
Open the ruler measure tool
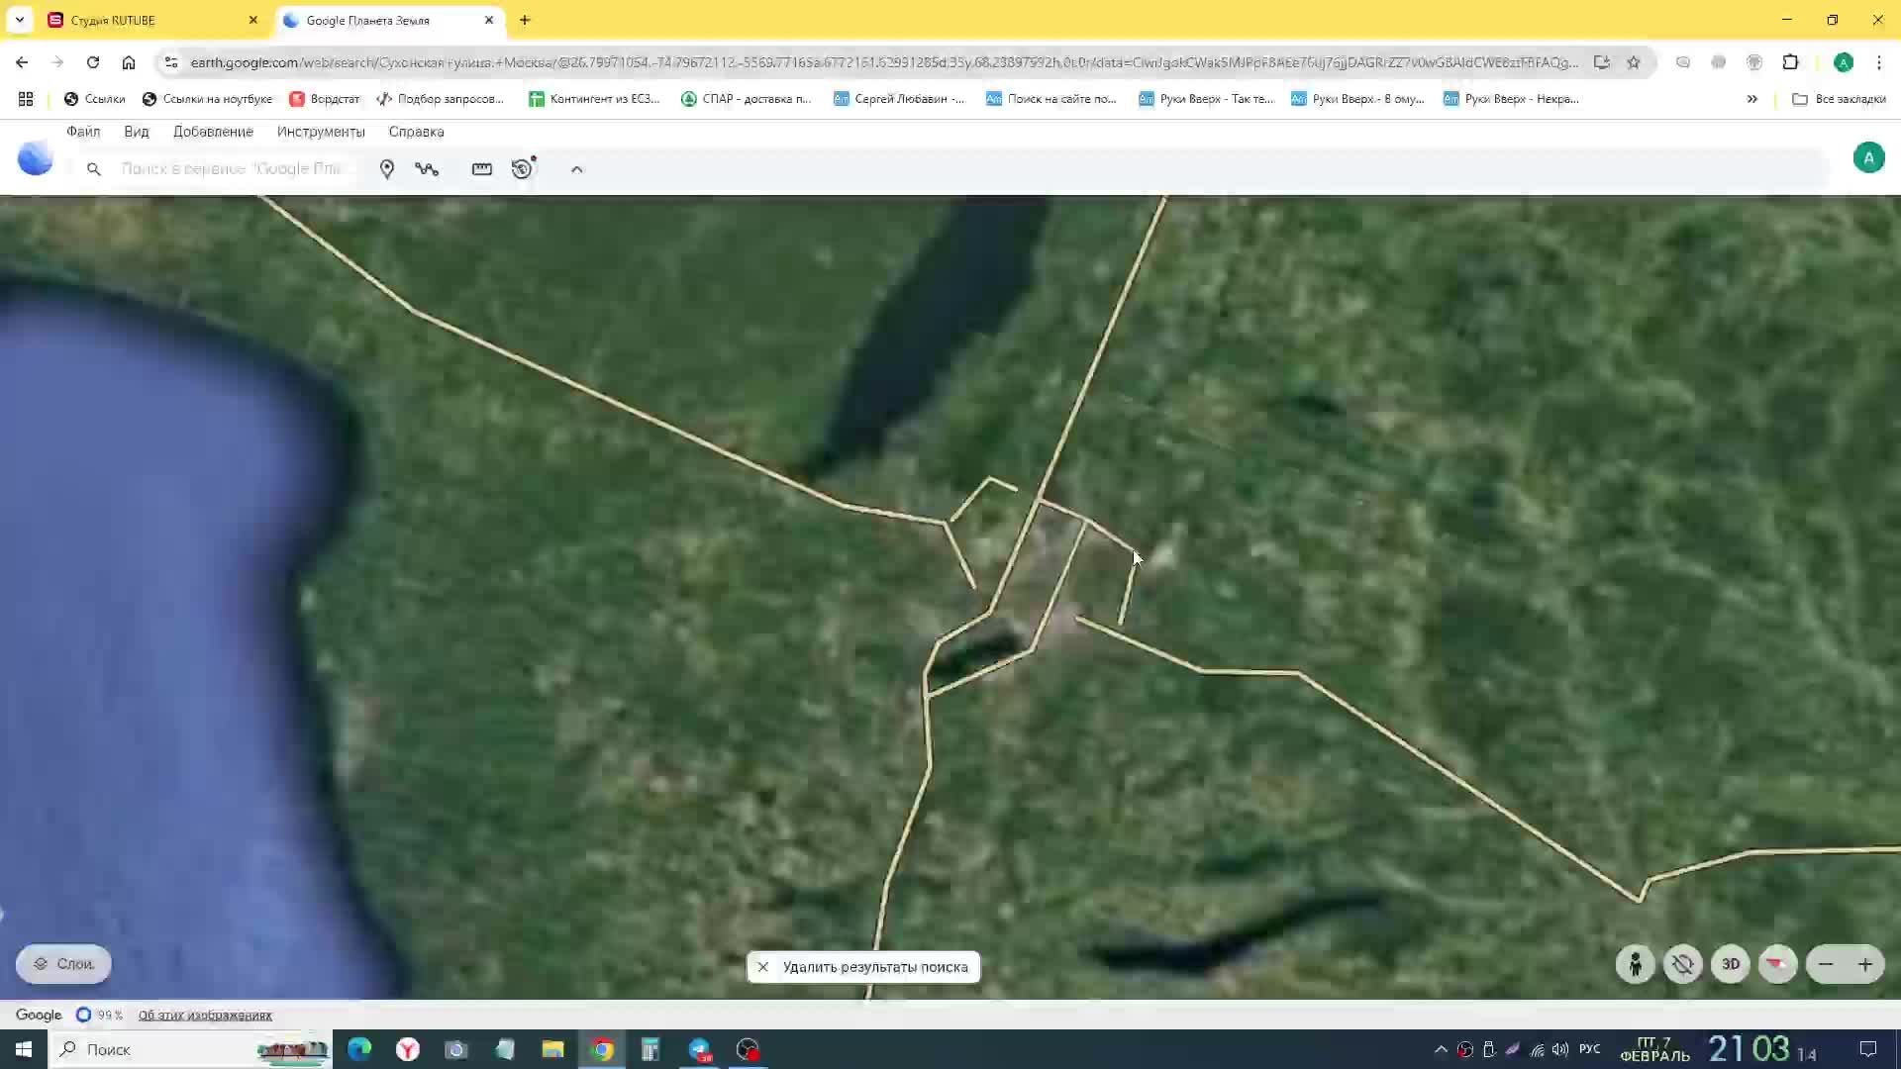(482, 169)
